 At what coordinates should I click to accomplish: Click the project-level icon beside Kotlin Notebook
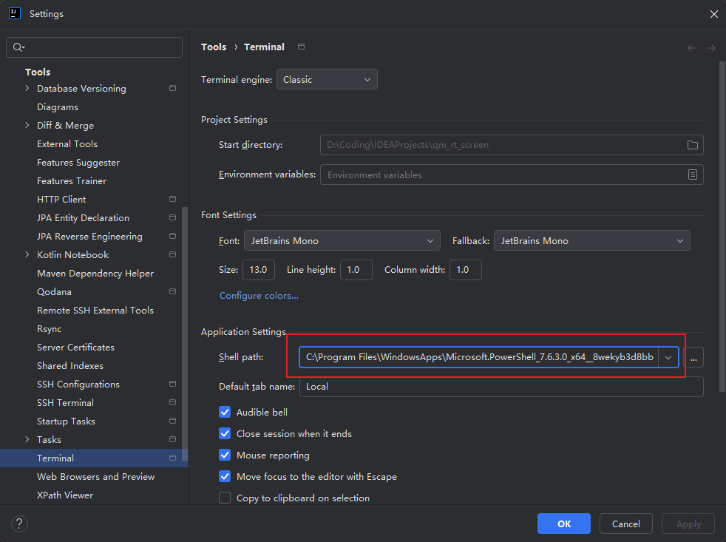pos(173,255)
